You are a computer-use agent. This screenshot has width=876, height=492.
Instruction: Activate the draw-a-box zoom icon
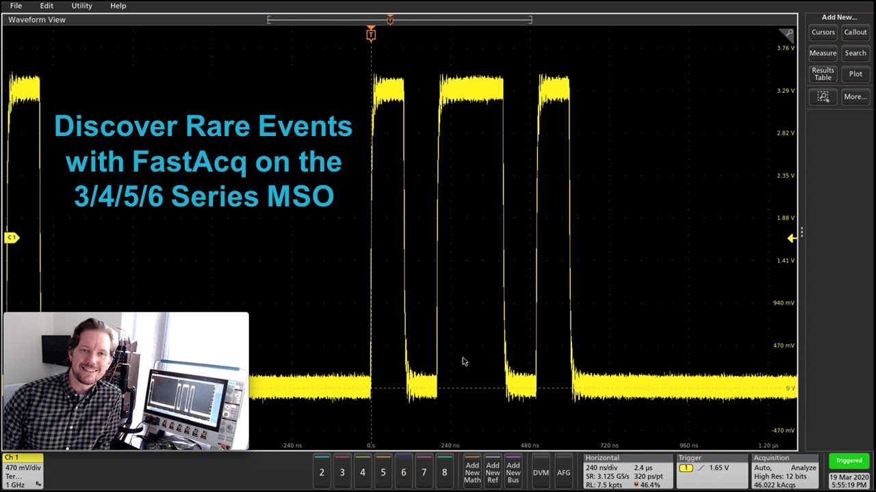(823, 97)
